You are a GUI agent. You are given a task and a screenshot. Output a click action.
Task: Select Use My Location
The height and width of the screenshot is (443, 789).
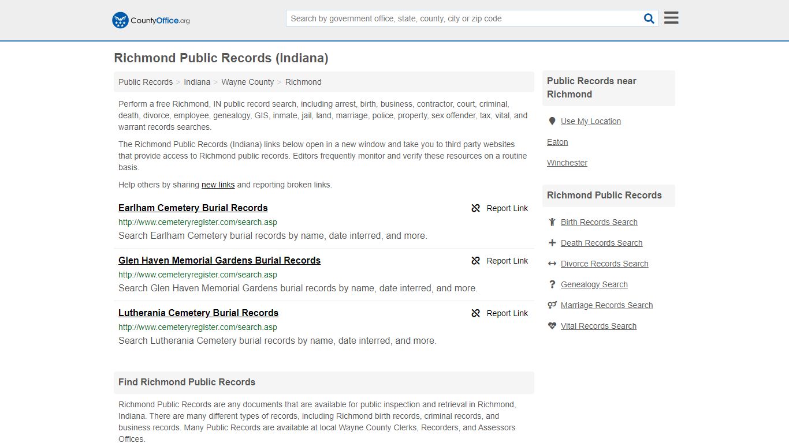coord(590,121)
